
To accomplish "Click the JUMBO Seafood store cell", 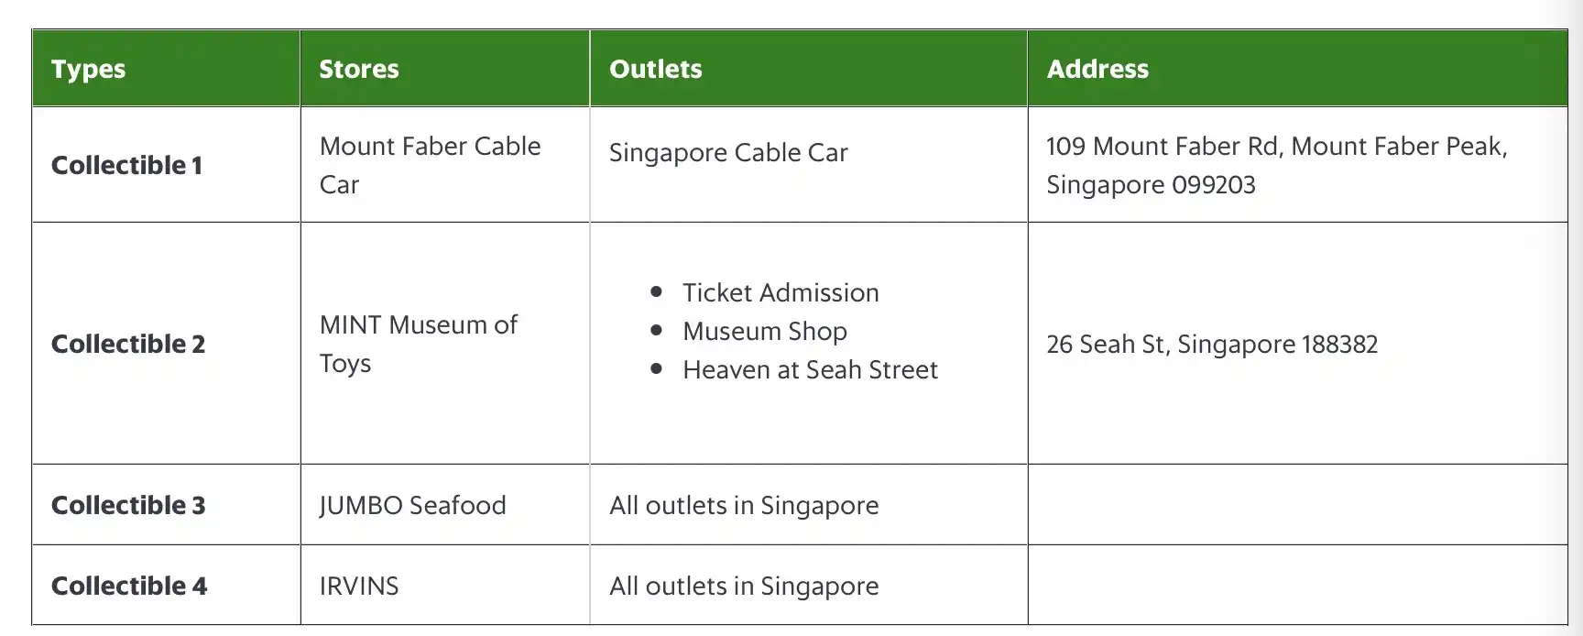I will point(412,505).
